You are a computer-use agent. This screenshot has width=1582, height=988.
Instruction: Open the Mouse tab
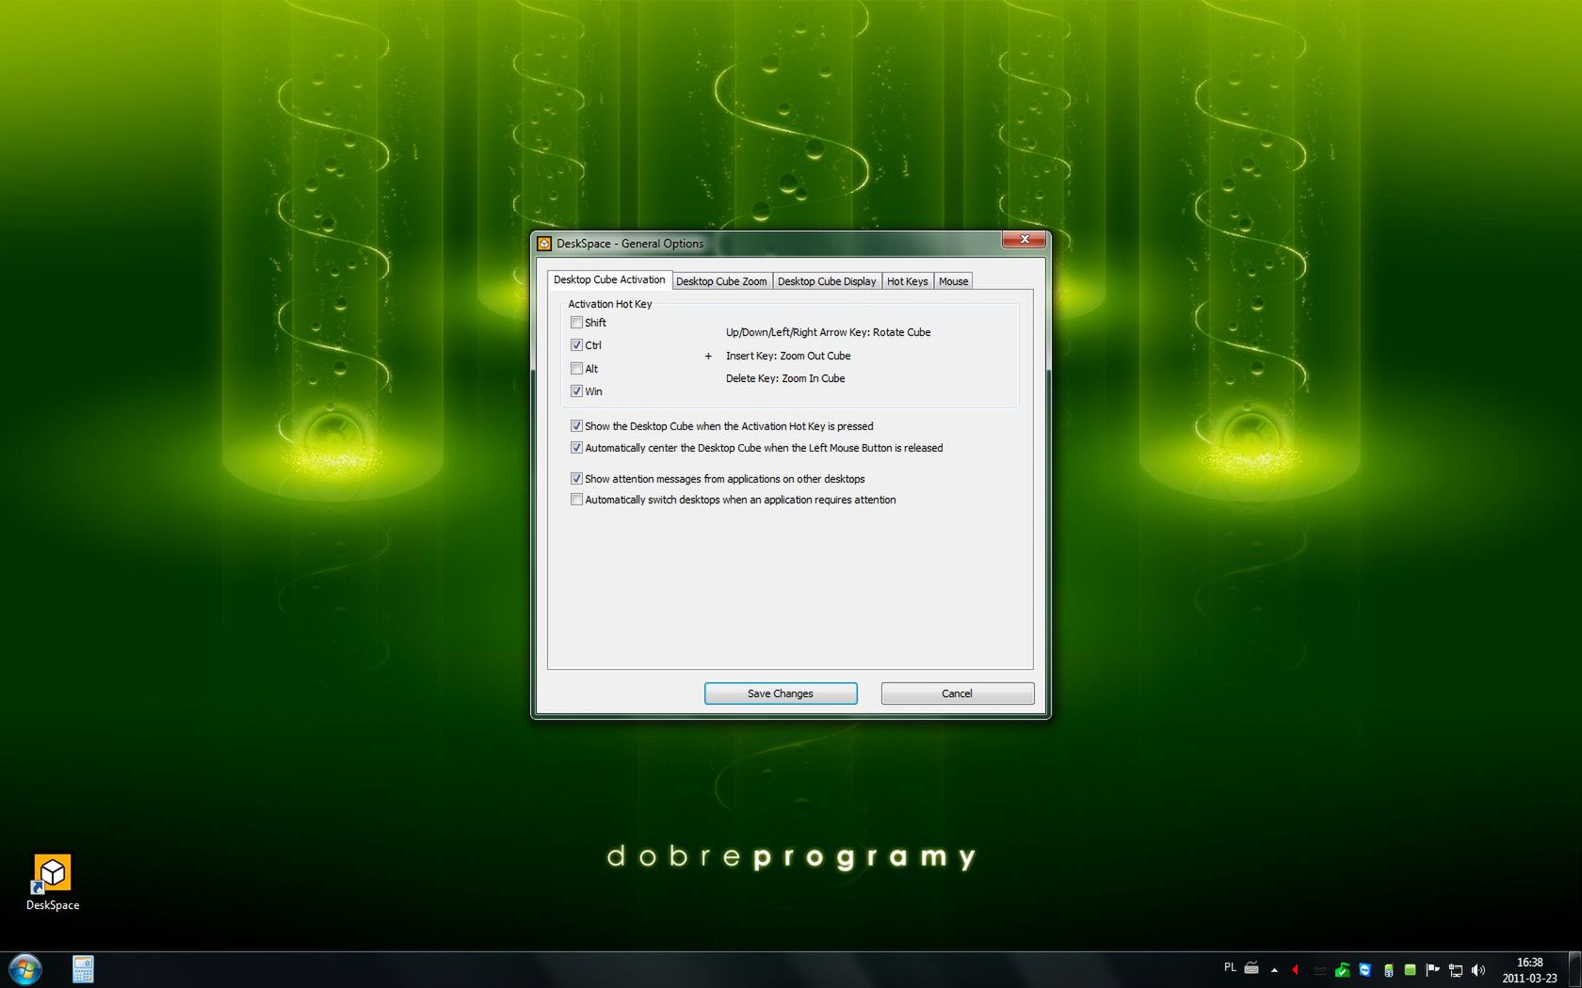click(953, 281)
